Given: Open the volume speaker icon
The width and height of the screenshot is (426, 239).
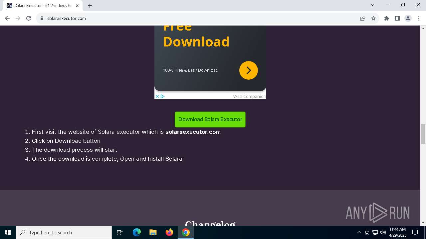Looking at the screenshot, I should (383, 232).
